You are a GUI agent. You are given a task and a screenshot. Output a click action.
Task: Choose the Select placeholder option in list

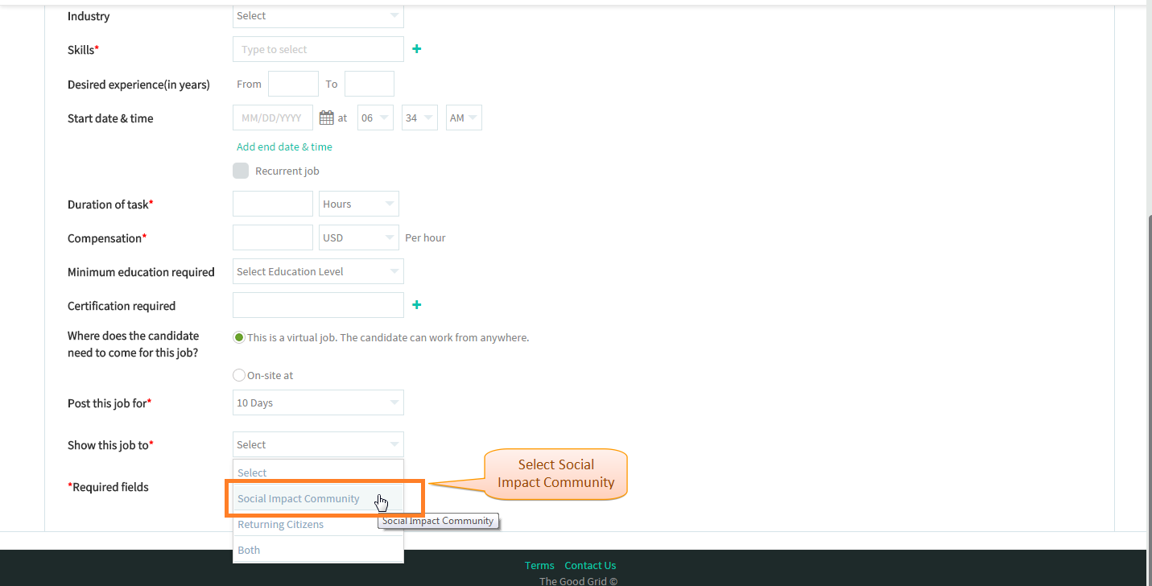coord(318,473)
